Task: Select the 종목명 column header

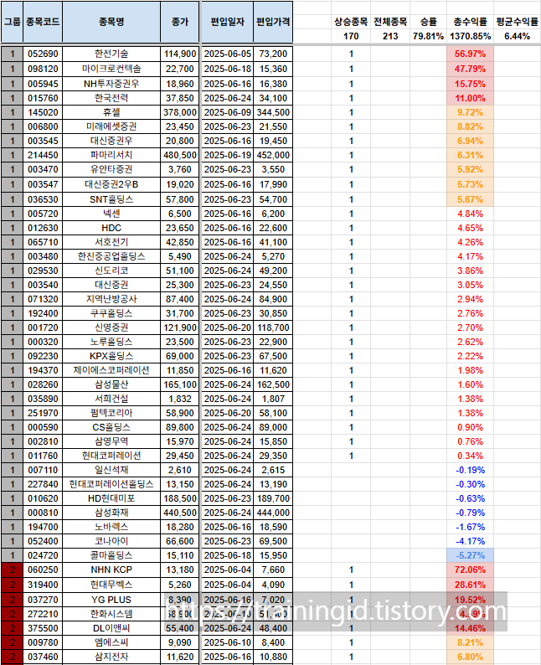Action: coord(111,22)
